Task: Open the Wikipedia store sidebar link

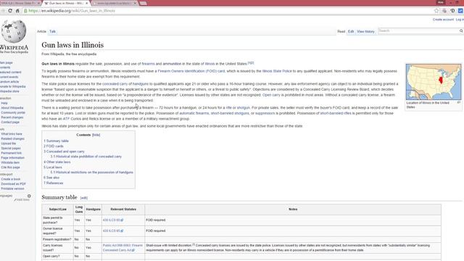Action: pos(9,91)
